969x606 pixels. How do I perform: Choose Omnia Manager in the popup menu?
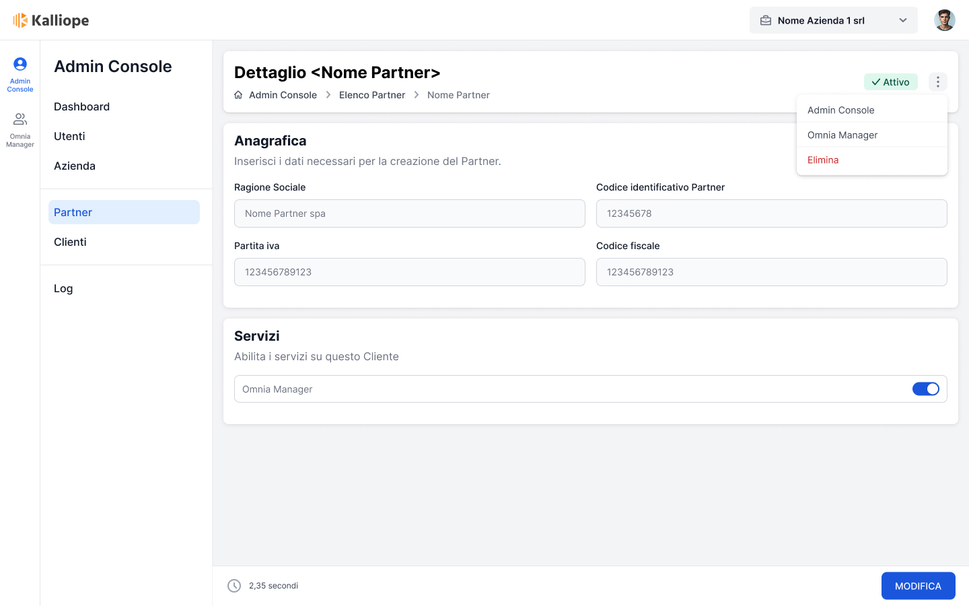842,135
